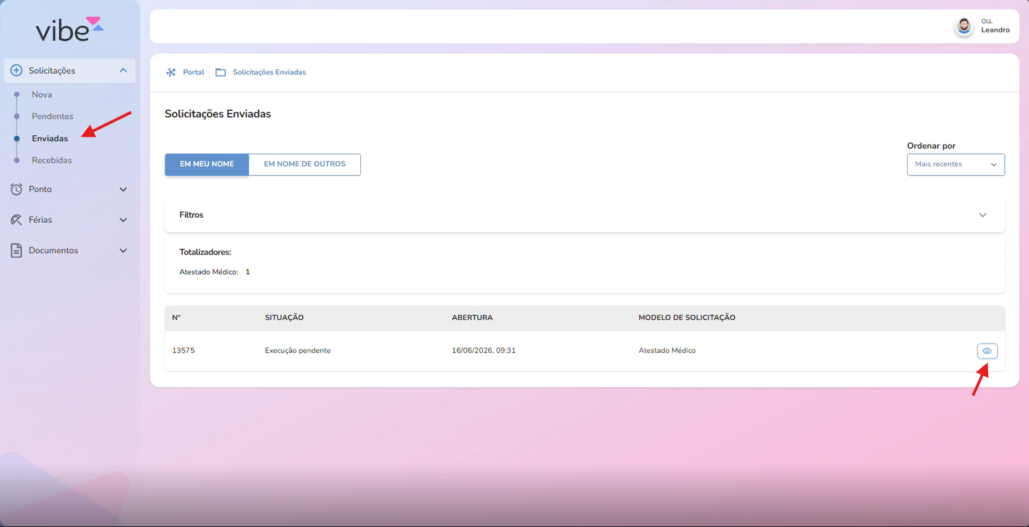Click the ABERTURA column header

coord(472,318)
